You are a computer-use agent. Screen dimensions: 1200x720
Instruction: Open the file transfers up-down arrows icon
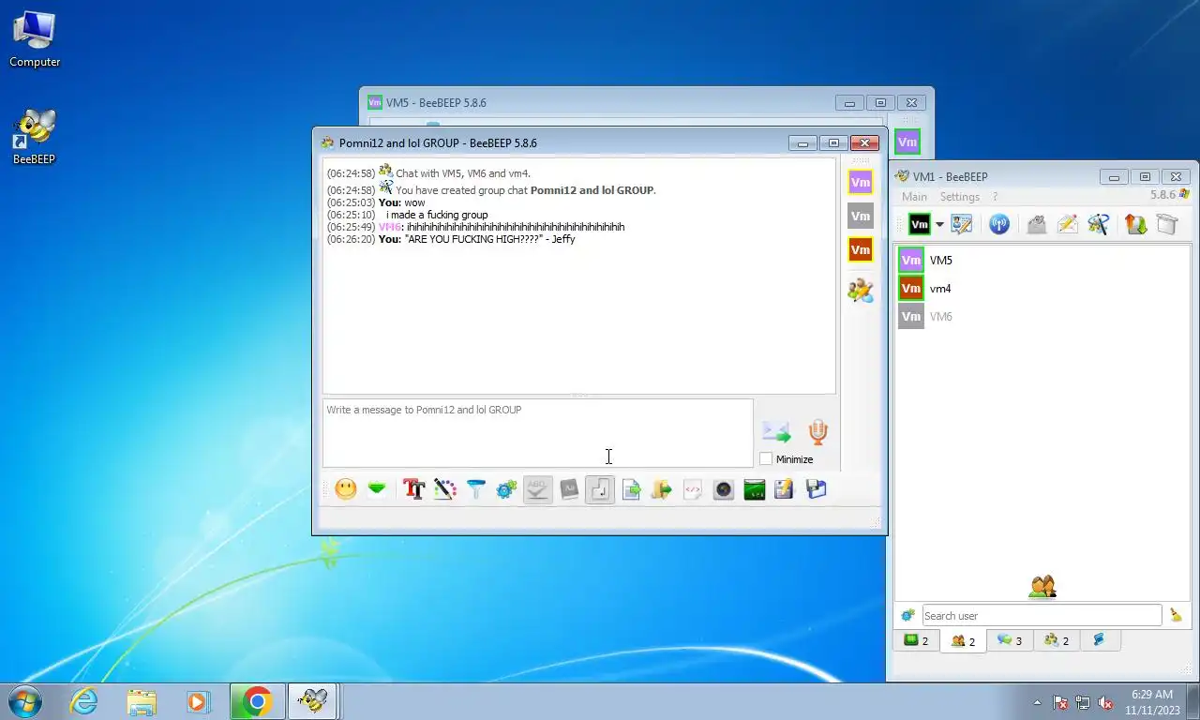[x=1135, y=224]
